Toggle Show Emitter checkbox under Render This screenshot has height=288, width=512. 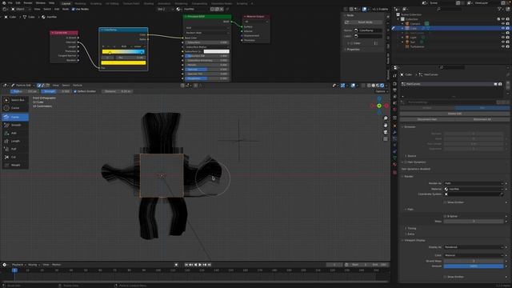coord(445,202)
